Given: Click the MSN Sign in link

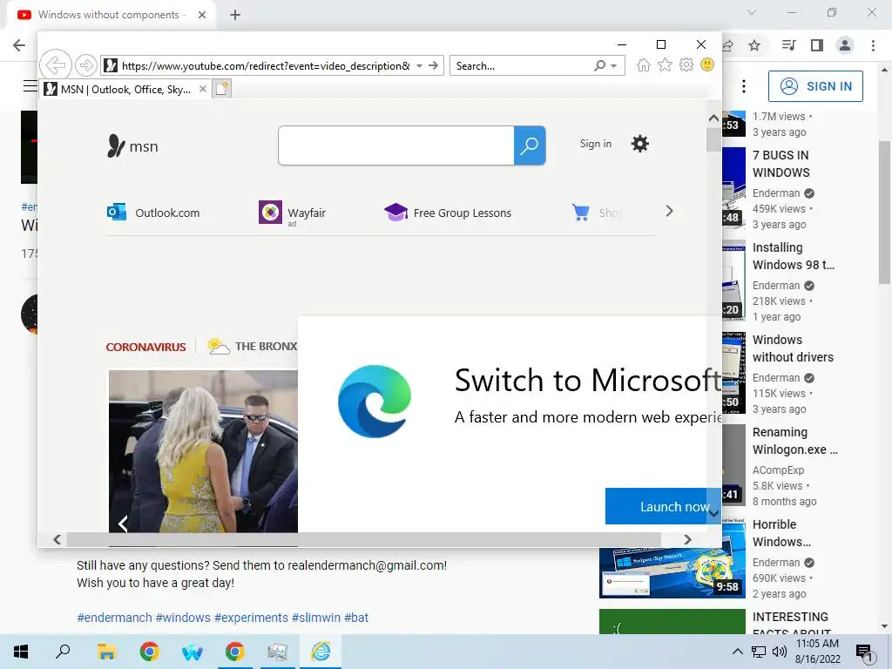Looking at the screenshot, I should pos(596,144).
